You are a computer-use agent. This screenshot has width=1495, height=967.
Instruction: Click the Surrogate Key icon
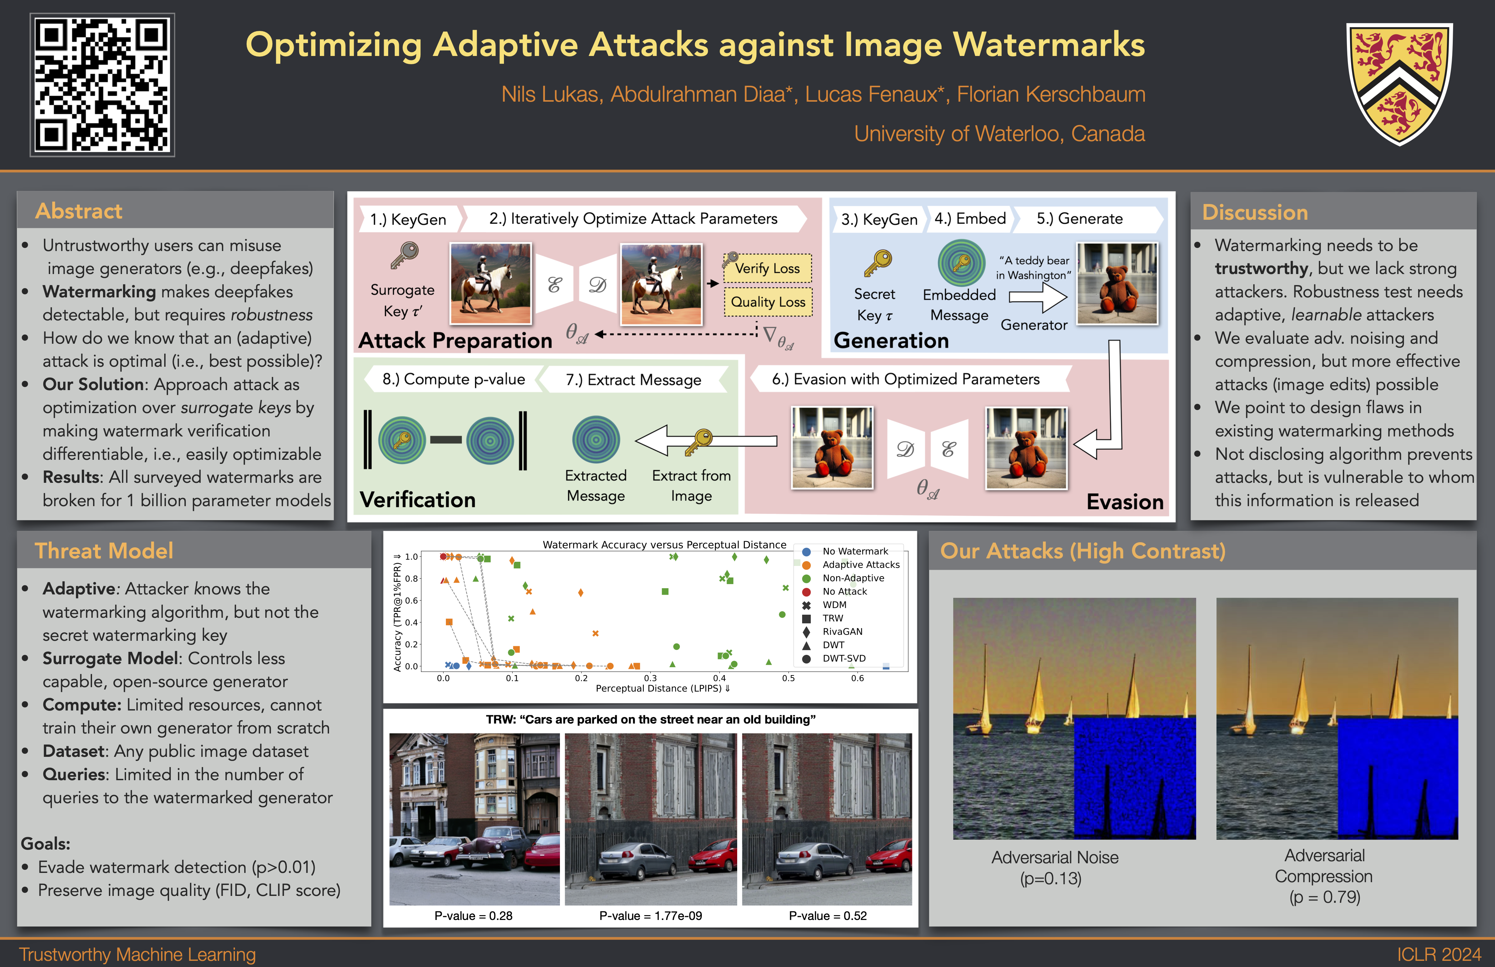[x=404, y=255]
